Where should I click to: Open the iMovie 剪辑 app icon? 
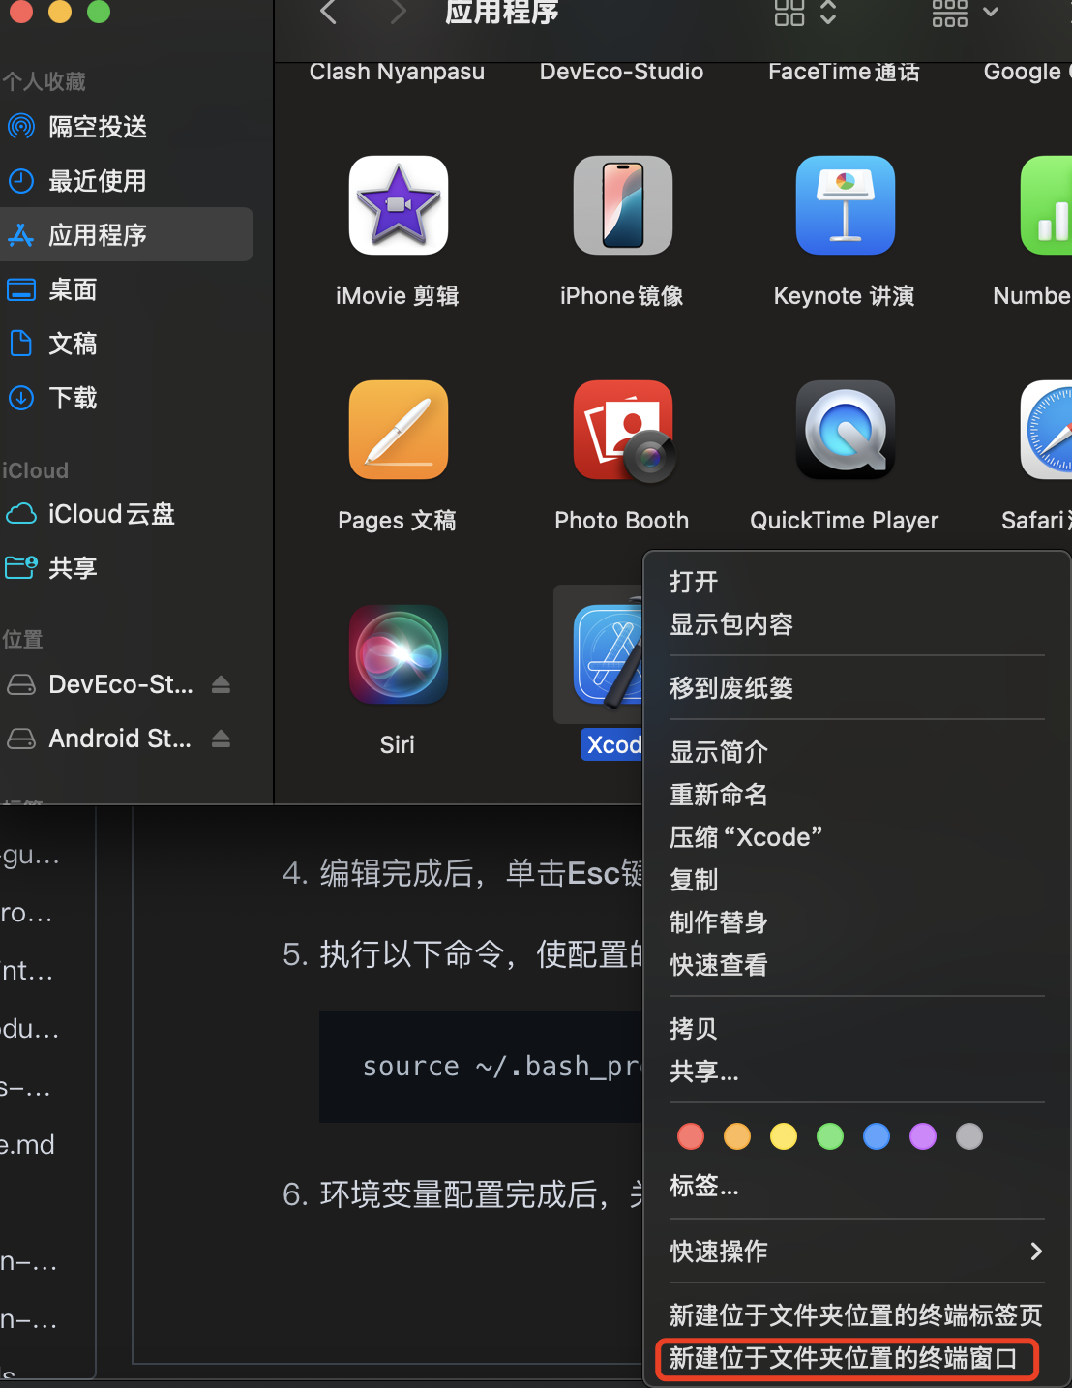tap(398, 205)
